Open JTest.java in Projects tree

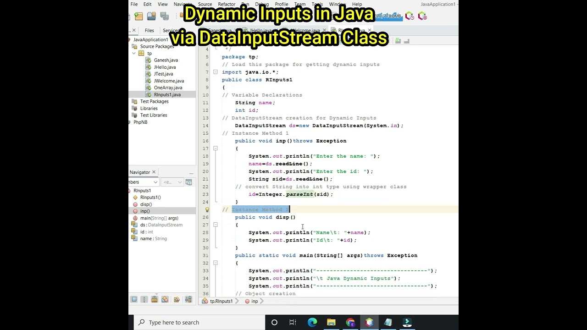tap(163, 74)
